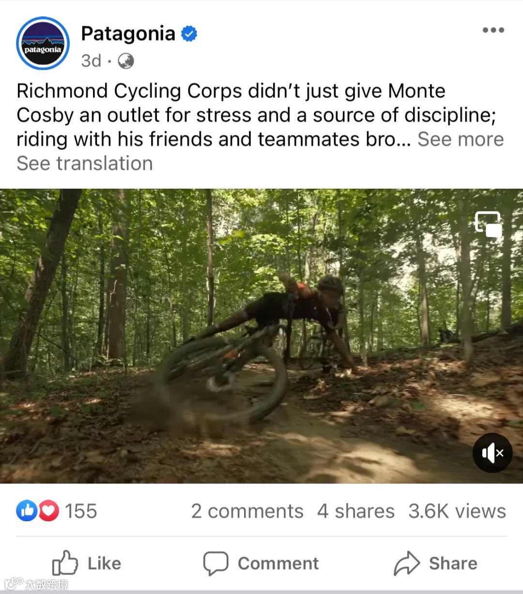Expand post text with See more
This screenshot has width=523, height=594.
[461, 139]
